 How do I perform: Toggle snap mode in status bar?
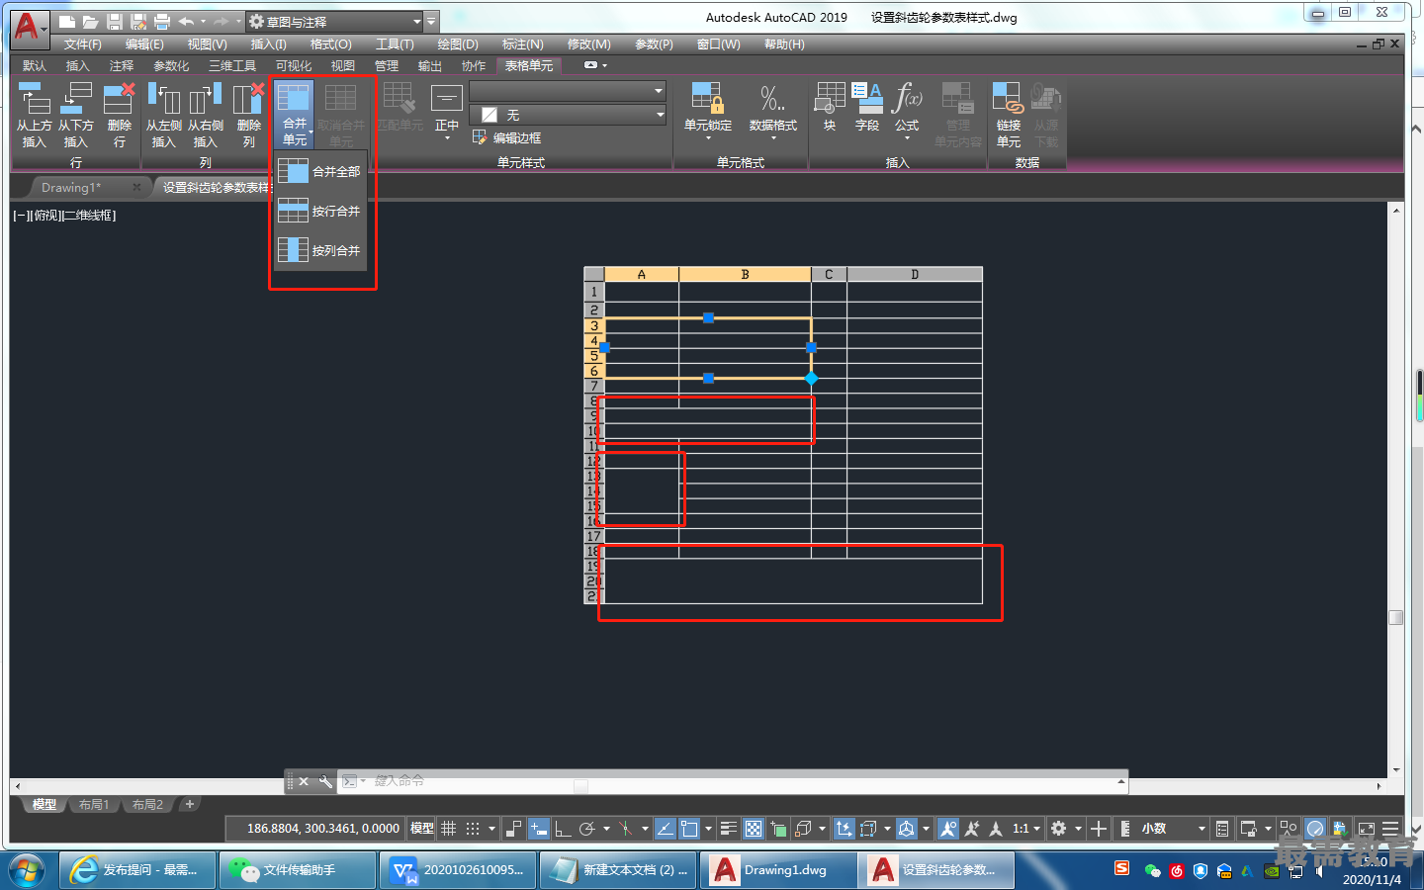tap(473, 829)
